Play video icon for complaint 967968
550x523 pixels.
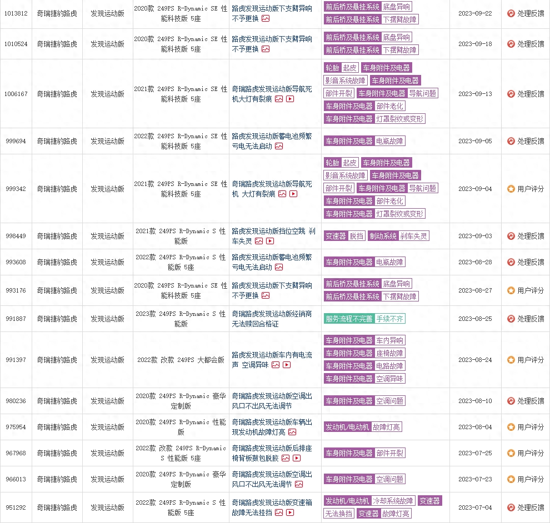click(x=297, y=458)
